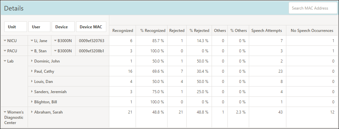This screenshot has height=129, width=339.
Task: Select the Unit column header button
Action: coord(15,27)
